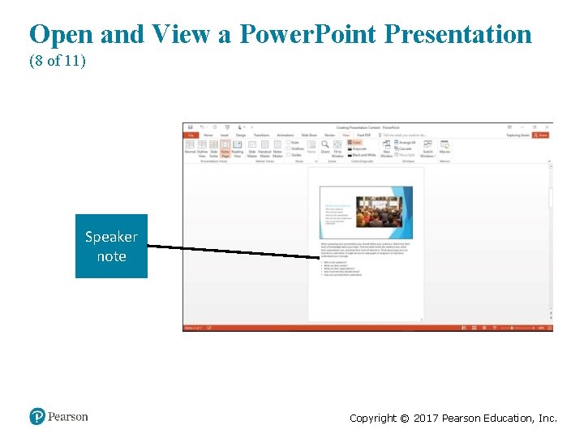Click the Redo icon in the quick access toolbar

click(x=215, y=127)
